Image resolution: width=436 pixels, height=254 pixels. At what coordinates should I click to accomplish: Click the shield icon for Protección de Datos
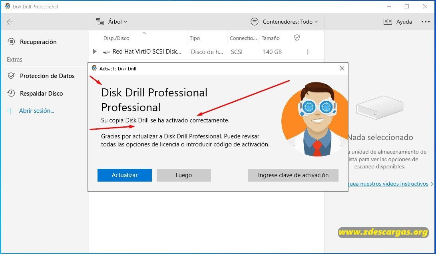(x=11, y=76)
